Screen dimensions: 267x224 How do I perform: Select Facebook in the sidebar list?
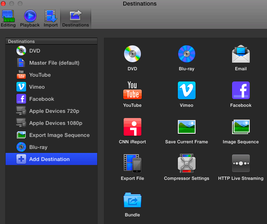tap(51, 99)
